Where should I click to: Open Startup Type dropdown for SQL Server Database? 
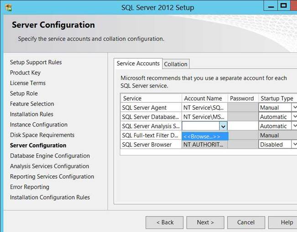pyautogui.click(x=294, y=117)
